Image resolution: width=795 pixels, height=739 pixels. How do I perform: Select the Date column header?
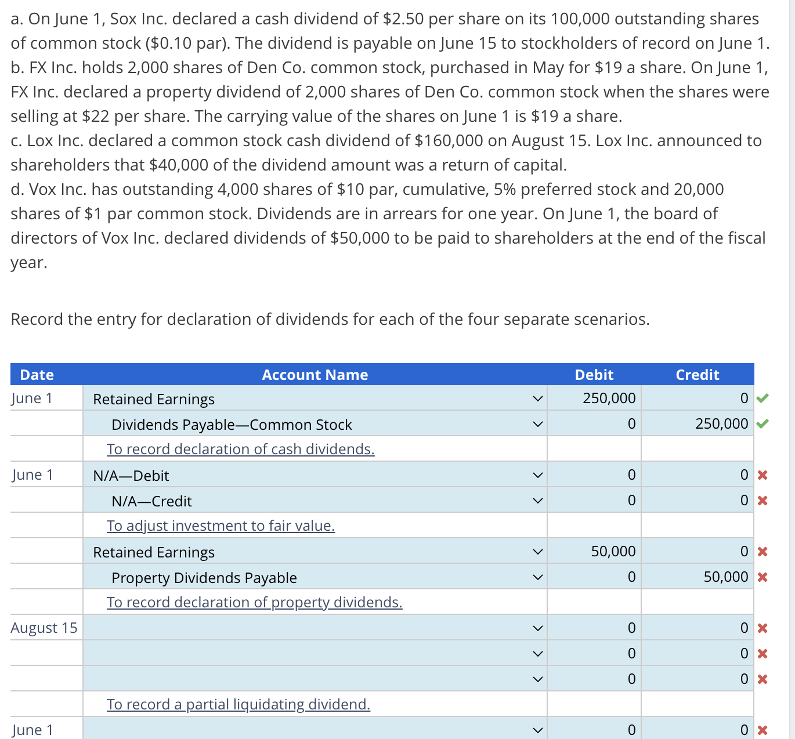[x=36, y=375]
